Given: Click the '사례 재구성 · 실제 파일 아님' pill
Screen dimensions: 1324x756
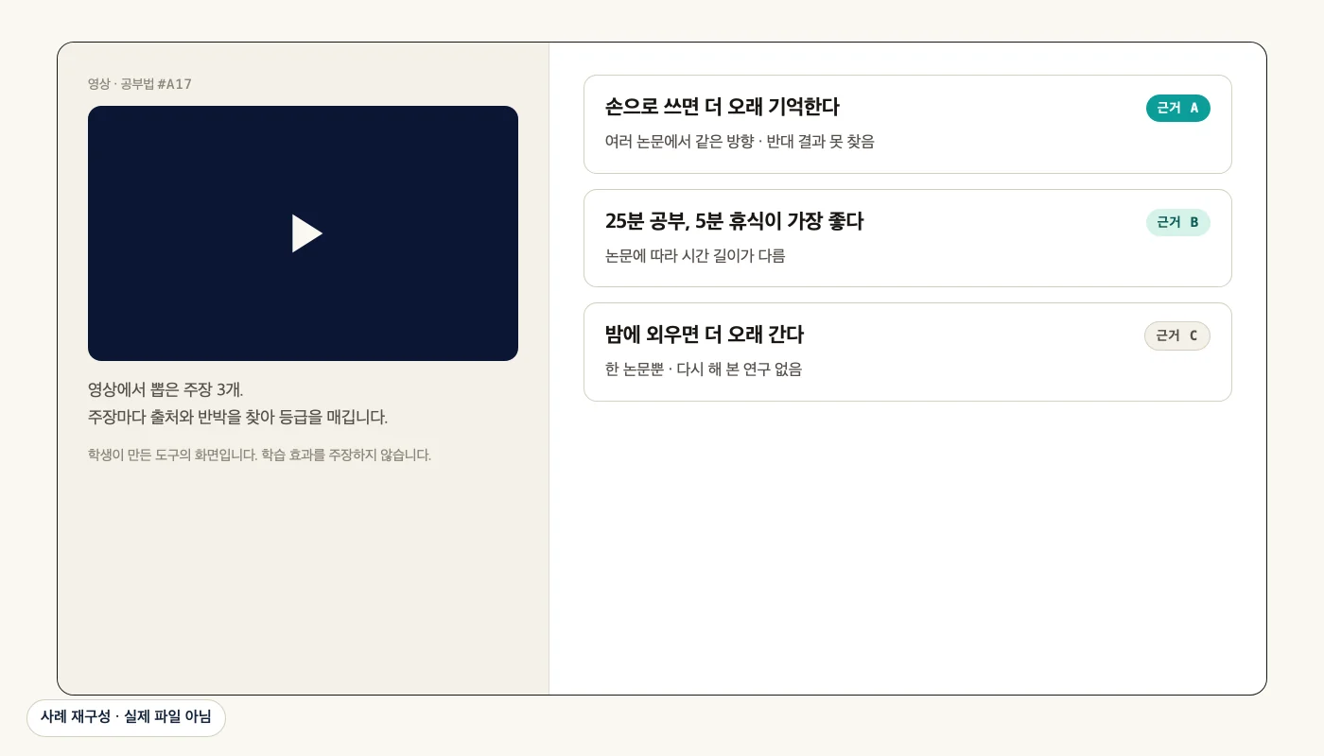Looking at the screenshot, I should coord(126,717).
